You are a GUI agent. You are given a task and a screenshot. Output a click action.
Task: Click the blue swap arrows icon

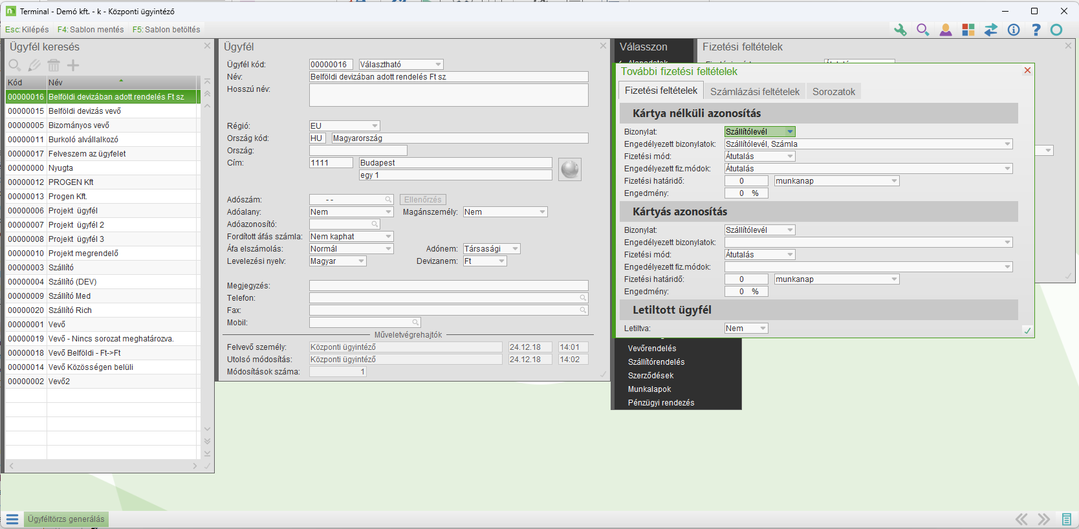[x=990, y=30]
